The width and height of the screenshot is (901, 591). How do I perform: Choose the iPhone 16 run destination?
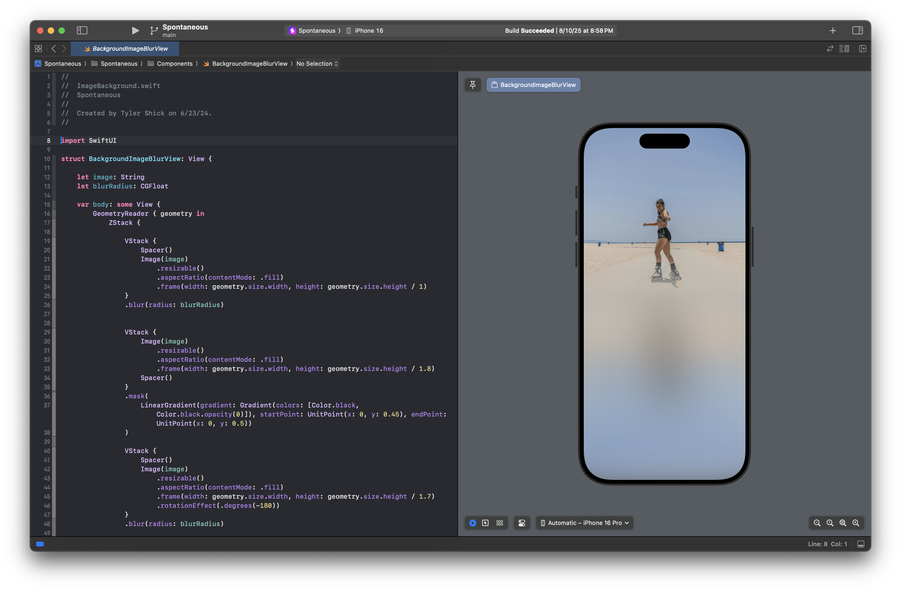(365, 31)
